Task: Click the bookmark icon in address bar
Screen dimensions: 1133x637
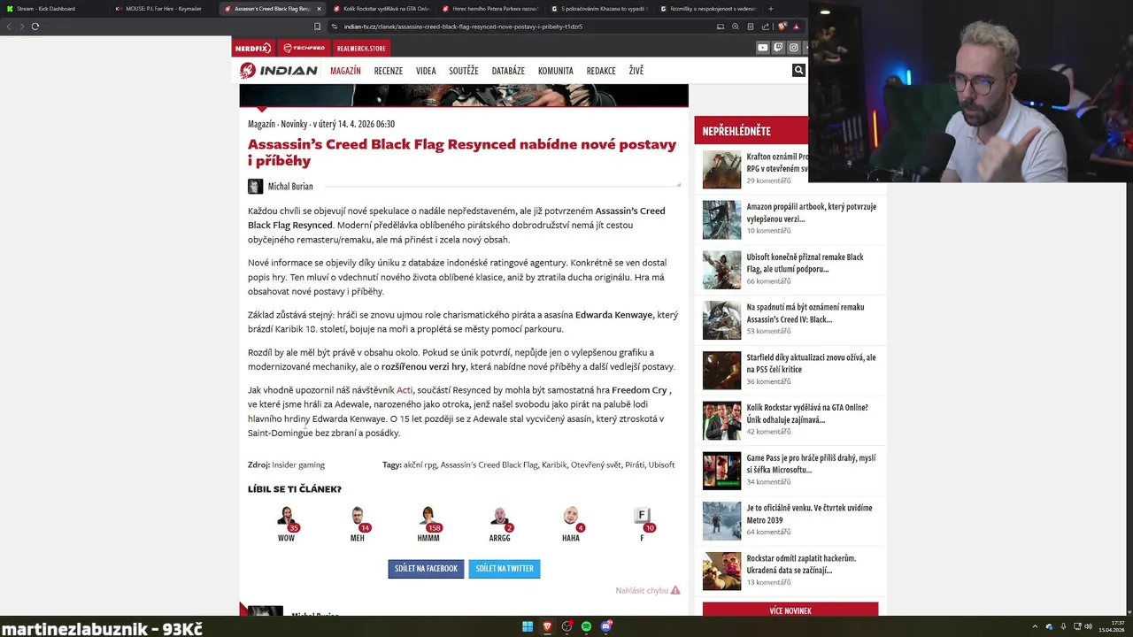Action: tap(317, 27)
